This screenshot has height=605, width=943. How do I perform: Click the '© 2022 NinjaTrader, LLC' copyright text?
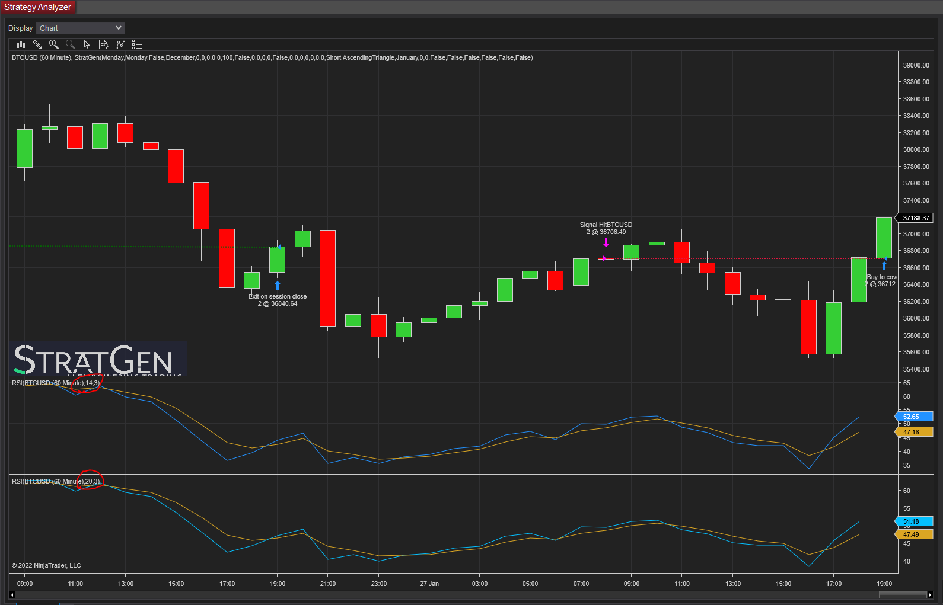[46, 565]
